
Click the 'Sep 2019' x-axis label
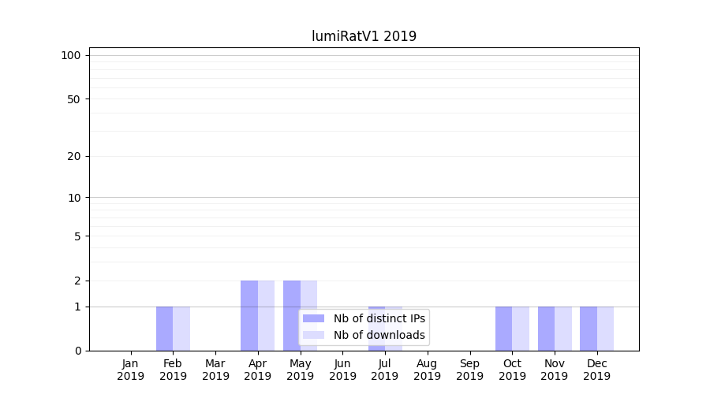469,370
